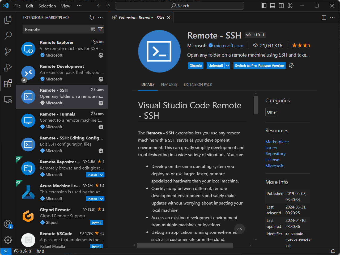This screenshot has width=340, height=255.
Task: Click the command center Search box
Action: click(180, 6)
